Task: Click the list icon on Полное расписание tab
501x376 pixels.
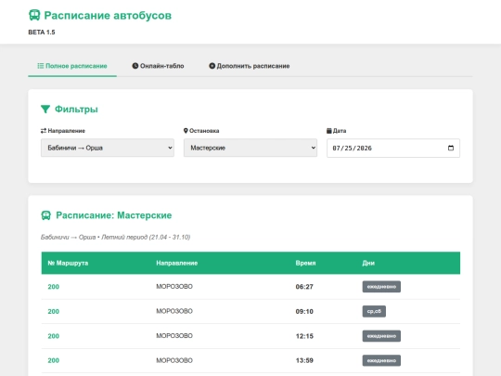Action: 41,66
